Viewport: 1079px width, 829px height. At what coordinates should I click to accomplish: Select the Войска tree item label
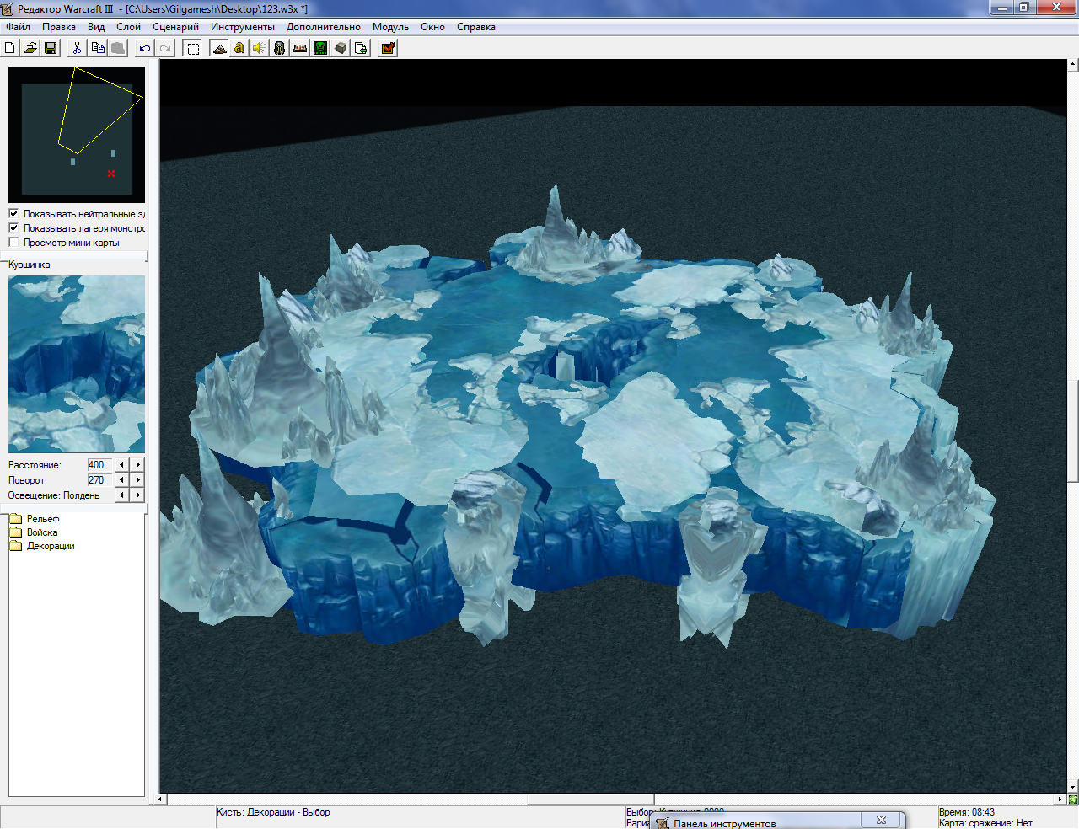coord(42,532)
